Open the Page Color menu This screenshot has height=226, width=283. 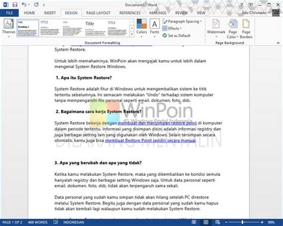[232, 29]
